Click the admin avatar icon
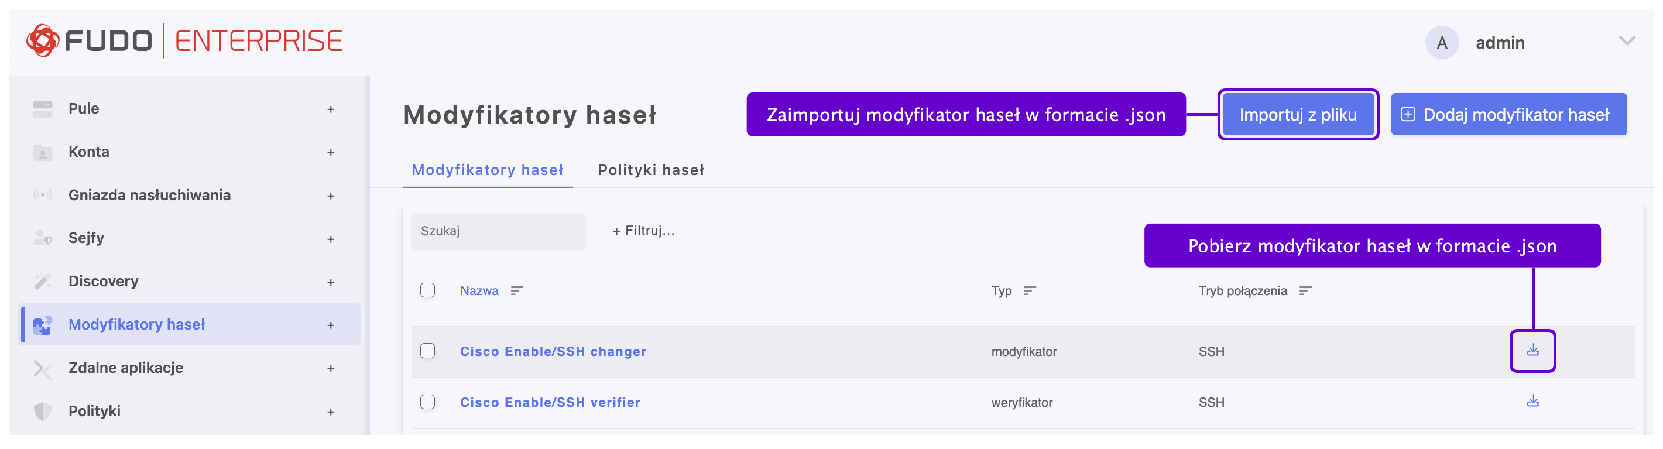Viewport: 1663px width, 449px height. [1442, 43]
